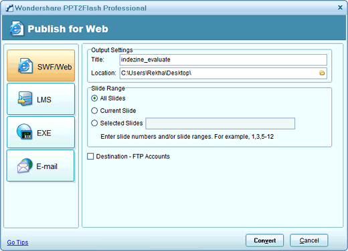
Task: Select the Selected Slides radio button
Action: 94,123
